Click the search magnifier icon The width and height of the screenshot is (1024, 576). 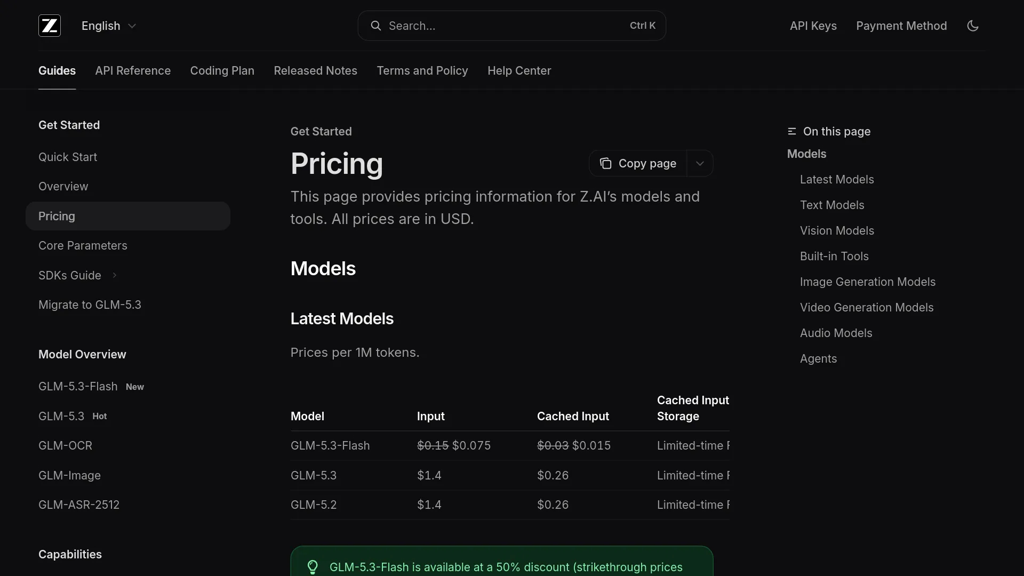pos(376,26)
